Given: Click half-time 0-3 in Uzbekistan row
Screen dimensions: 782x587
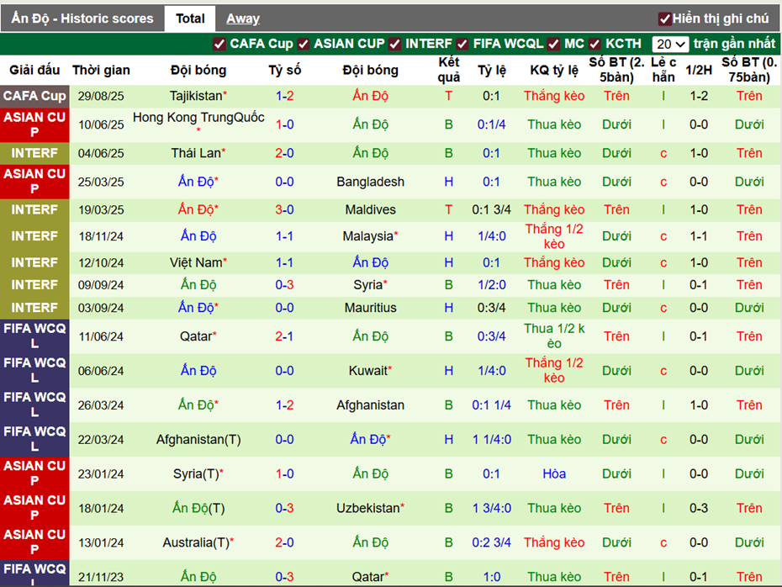Looking at the screenshot, I should (x=699, y=508).
